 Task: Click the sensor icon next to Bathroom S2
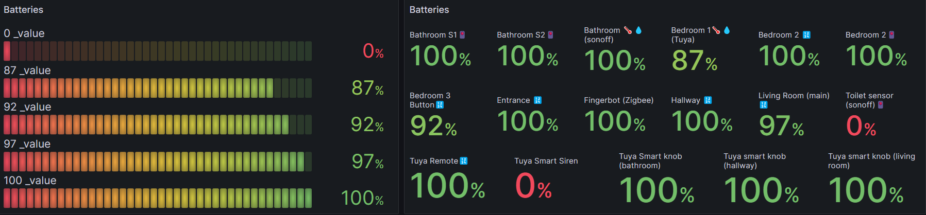(x=550, y=35)
